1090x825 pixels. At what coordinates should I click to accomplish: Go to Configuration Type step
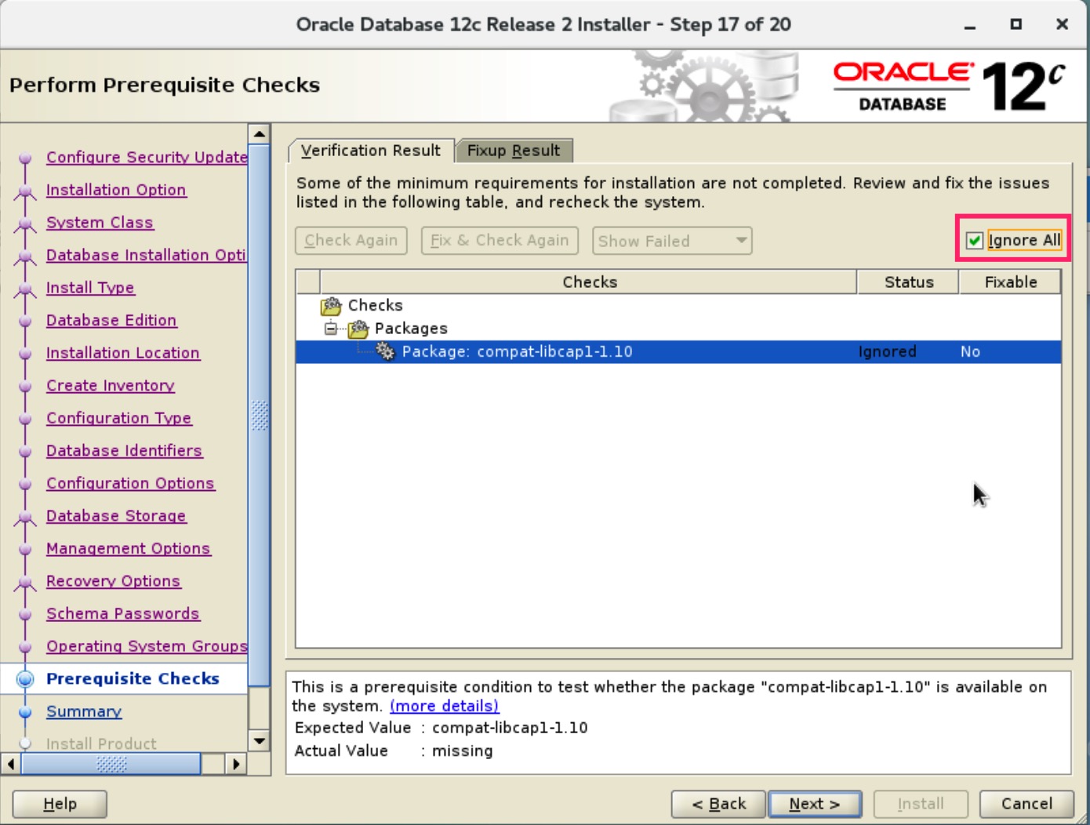pos(119,419)
